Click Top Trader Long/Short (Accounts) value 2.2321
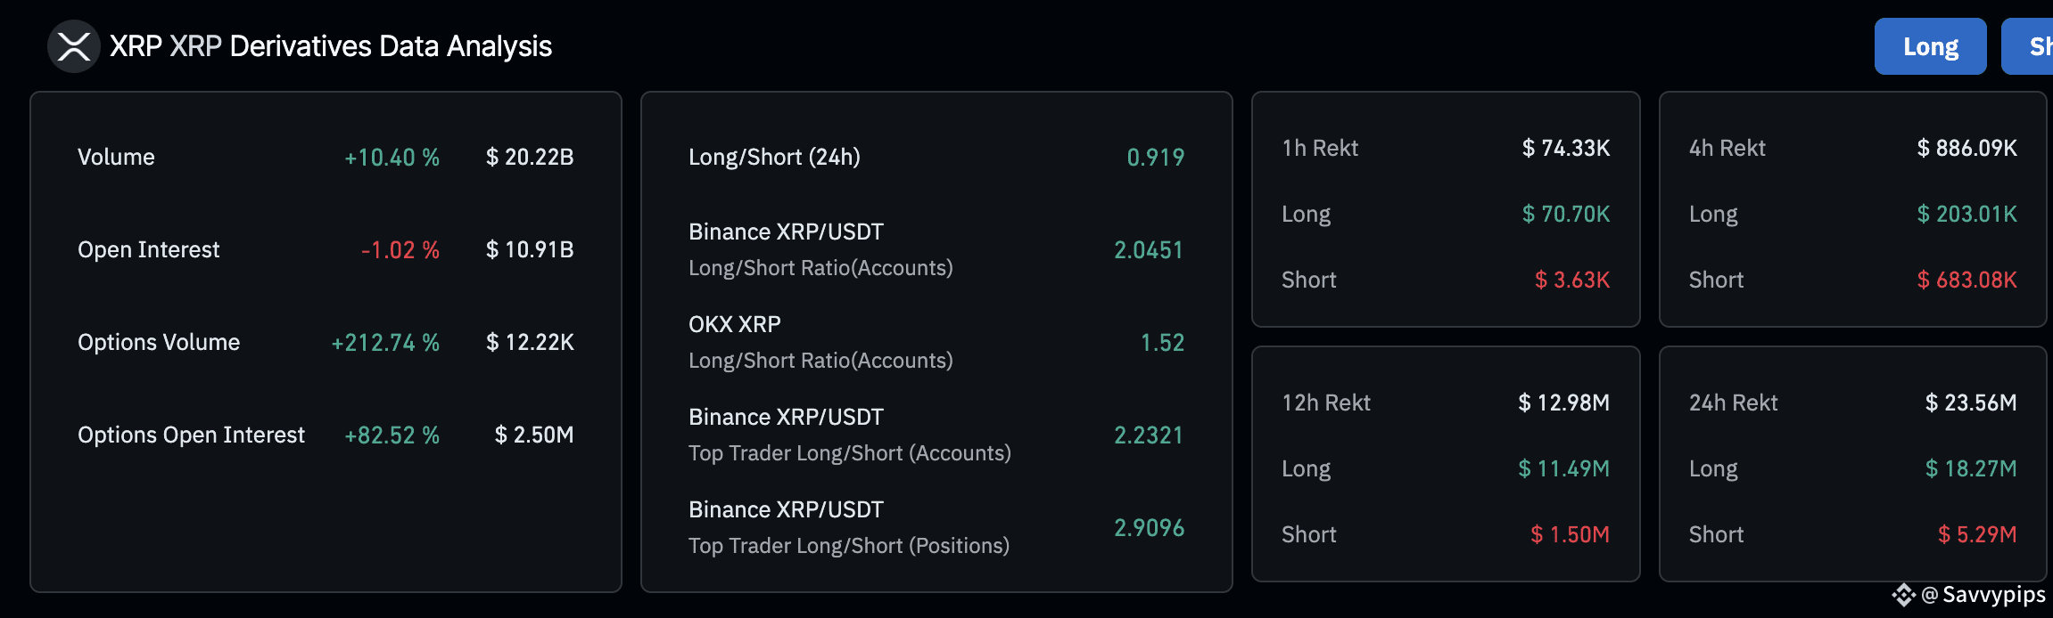 tap(1149, 435)
